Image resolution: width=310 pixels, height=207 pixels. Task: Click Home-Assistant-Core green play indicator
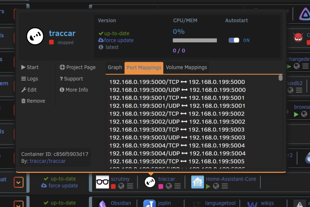(x=208, y=186)
